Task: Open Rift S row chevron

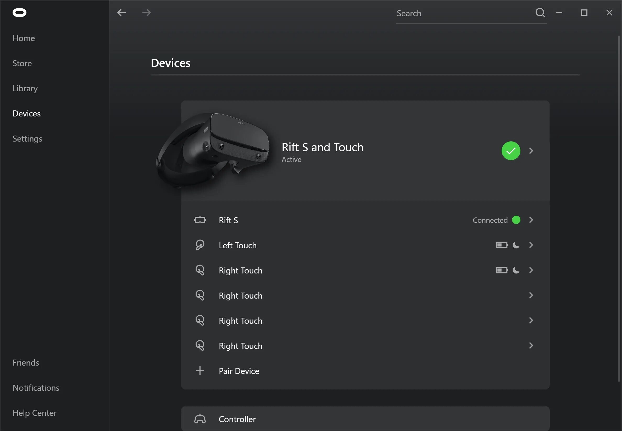Action: (x=531, y=220)
